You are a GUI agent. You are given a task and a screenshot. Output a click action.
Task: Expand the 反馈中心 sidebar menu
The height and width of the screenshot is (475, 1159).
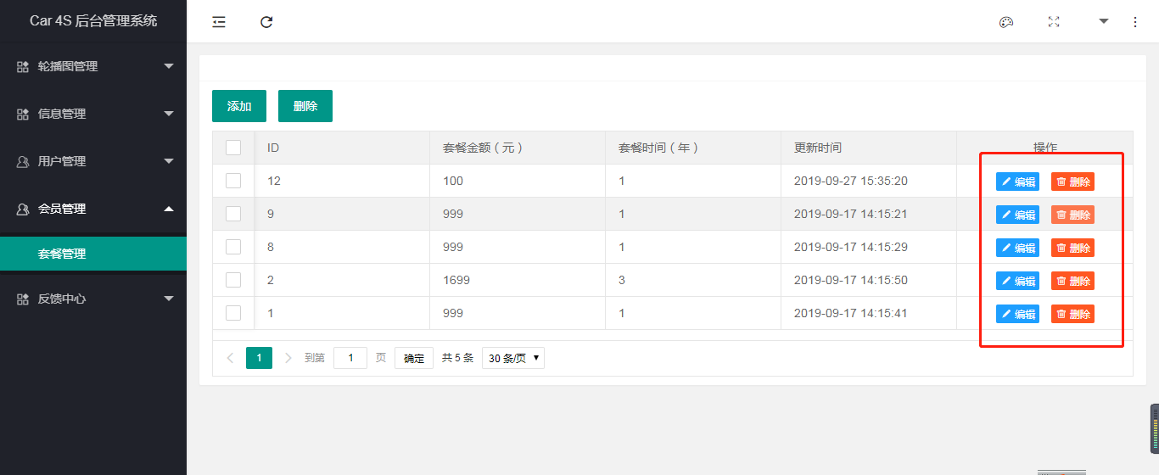[x=93, y=299]
